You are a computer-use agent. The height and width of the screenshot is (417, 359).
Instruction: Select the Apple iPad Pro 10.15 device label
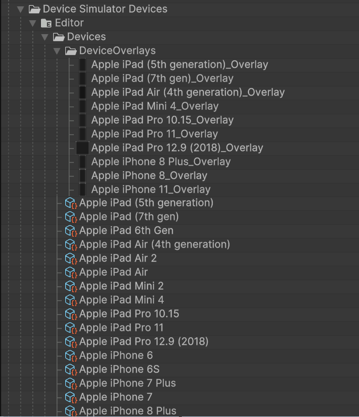click(x=129, y=314)
